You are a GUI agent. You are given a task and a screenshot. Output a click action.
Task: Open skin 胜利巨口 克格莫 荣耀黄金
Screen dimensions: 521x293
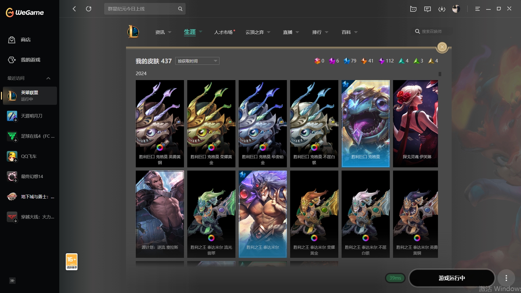211,124
